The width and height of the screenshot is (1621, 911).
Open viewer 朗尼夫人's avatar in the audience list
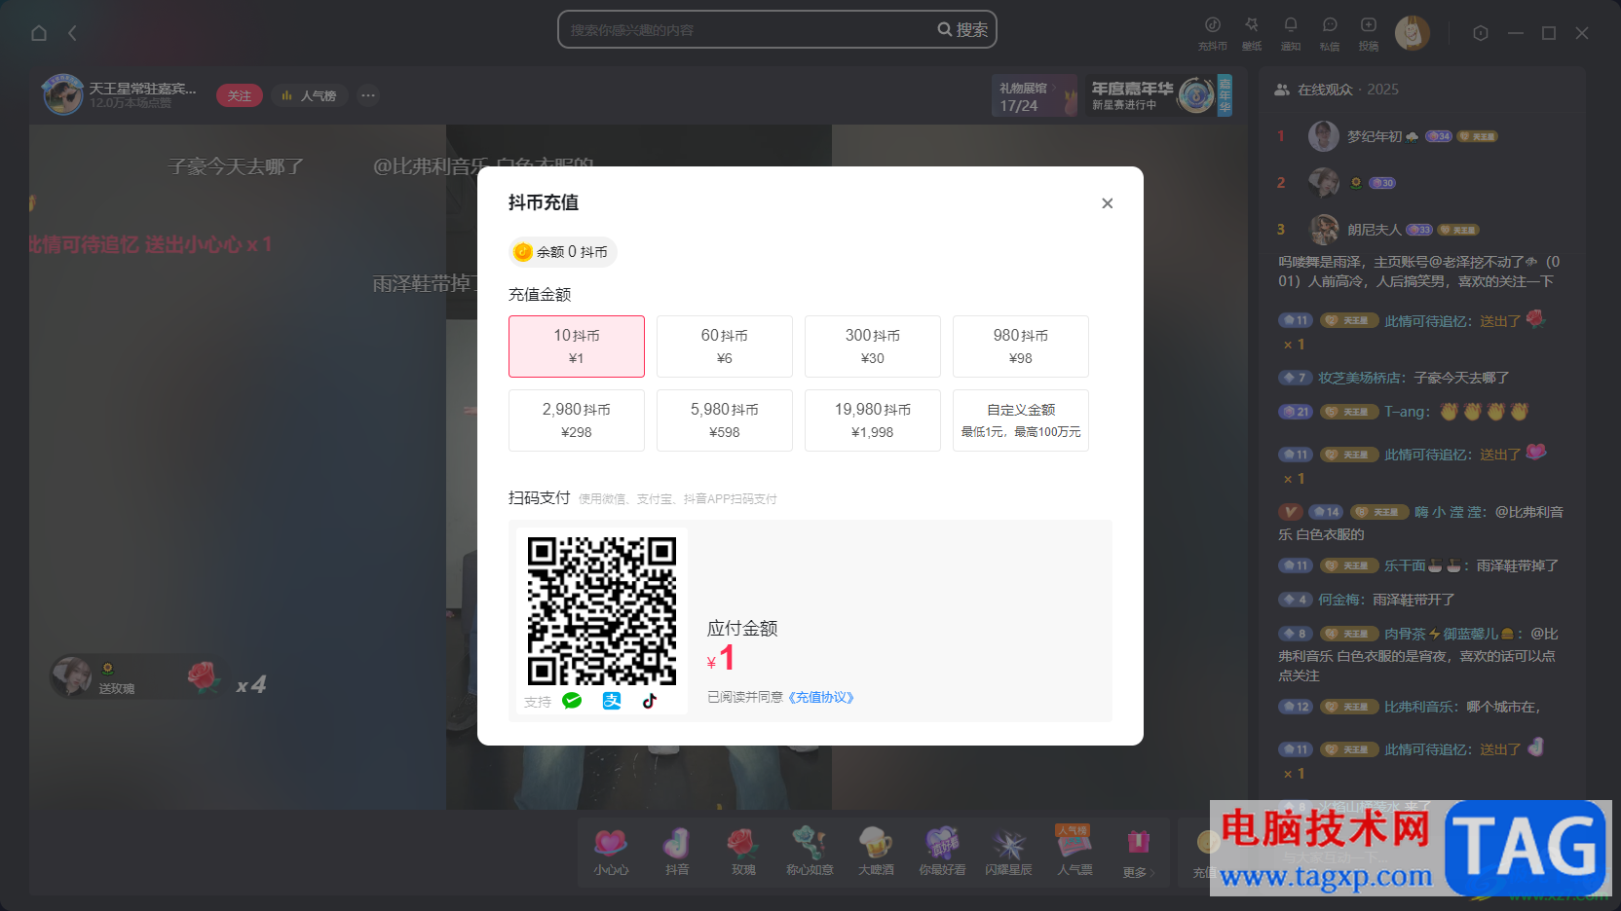tap(1323, 230)
